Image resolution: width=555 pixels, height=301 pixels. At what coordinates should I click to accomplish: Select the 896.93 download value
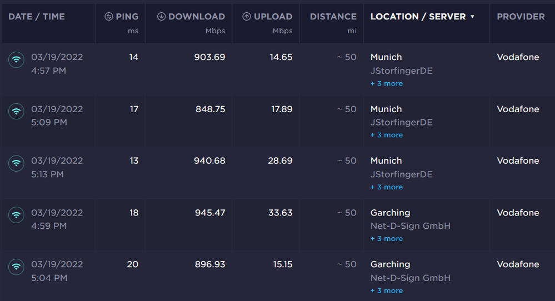(210, 264)
